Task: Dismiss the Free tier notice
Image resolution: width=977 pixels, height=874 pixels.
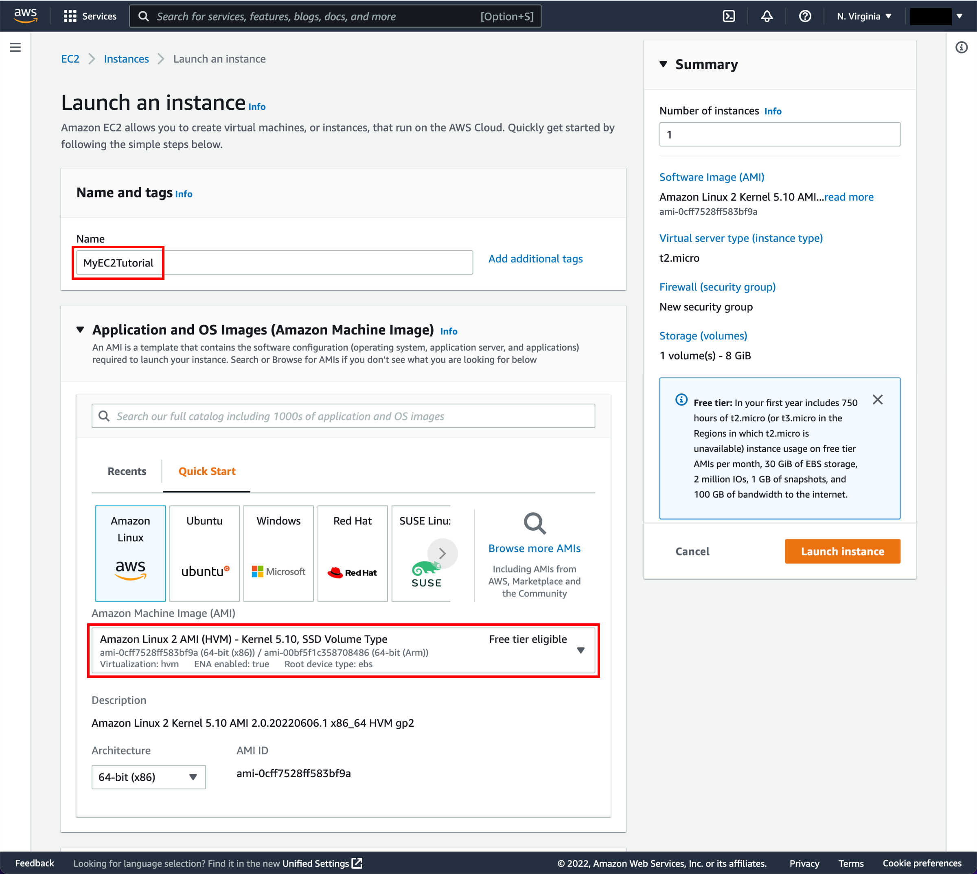Action: tap(877, 400)
